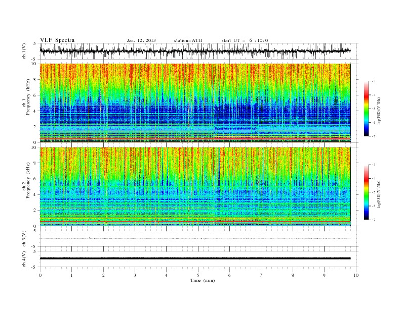Click the time axis tick label "1"
401x309 pixels.
coord(71,275)
